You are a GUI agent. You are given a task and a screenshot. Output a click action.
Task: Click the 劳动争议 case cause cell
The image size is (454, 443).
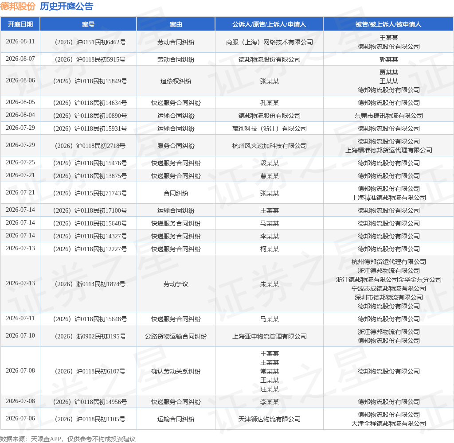click(x=176, y=284)
